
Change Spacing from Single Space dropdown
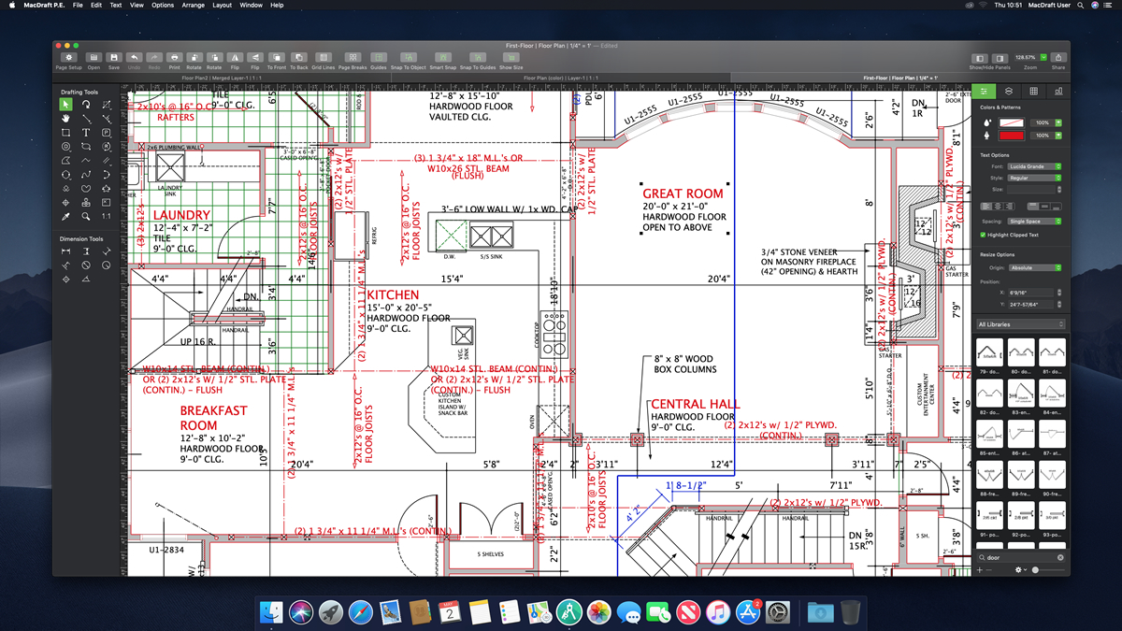point(1033,221)
